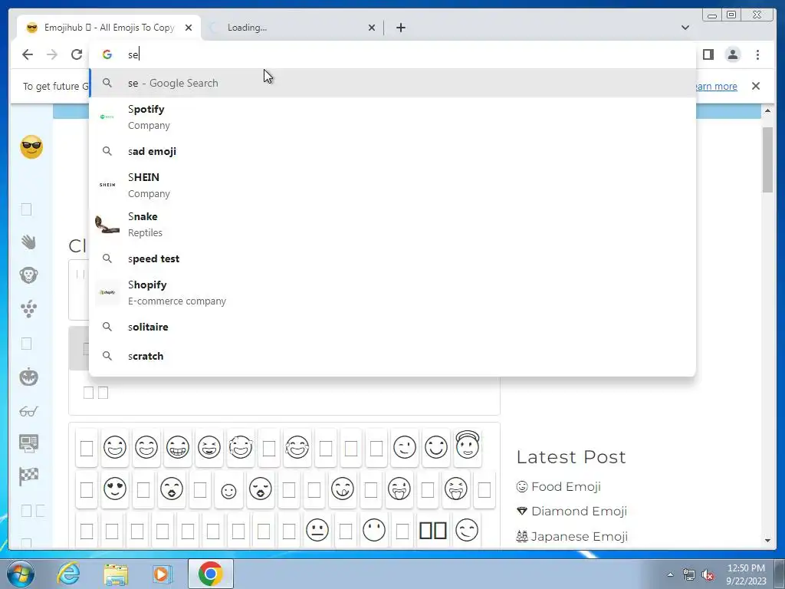Image resolution: width=785 pixels, height=589 pixels.
Task: Copy the heart-eyes emoji
Action: tap(115, 489)
